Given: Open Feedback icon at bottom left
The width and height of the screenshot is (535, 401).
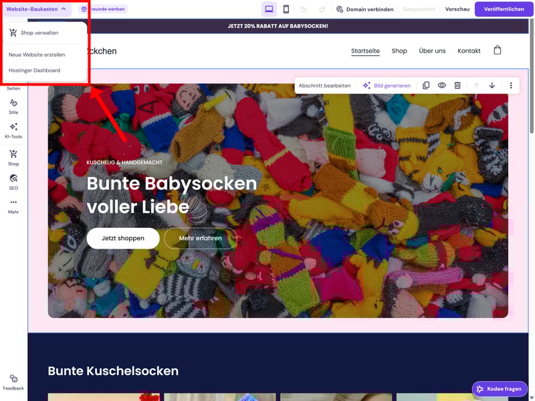Looking at the screenshot, I should click(x=13, y=382).
